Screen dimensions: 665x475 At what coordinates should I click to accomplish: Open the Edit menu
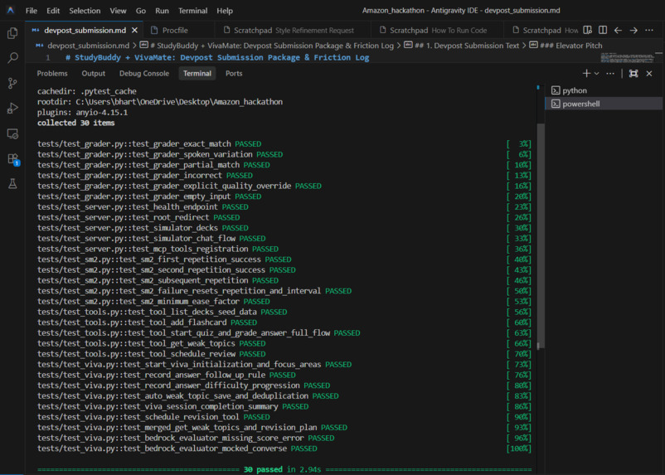pos(53,11)
